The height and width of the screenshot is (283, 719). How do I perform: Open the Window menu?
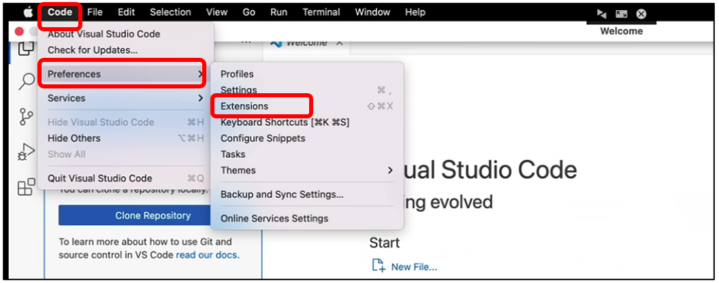[372, 12]
